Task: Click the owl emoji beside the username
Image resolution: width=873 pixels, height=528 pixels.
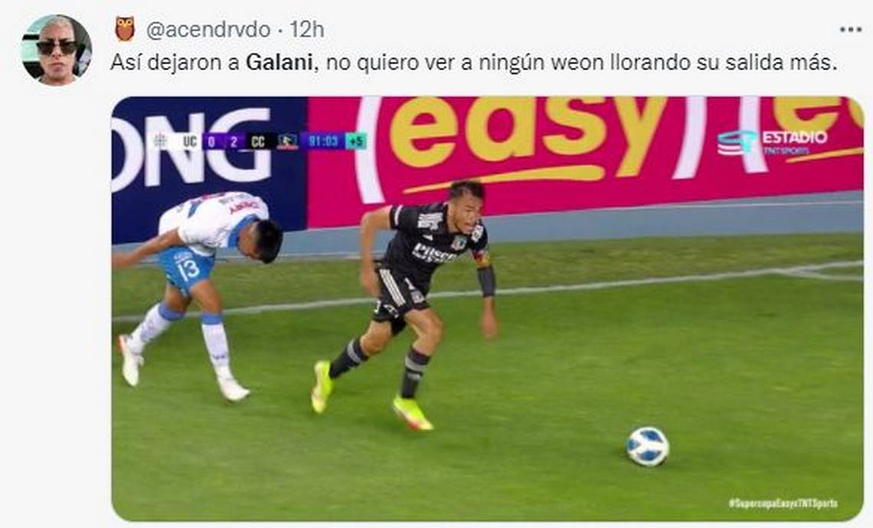Action: [125, 29]
